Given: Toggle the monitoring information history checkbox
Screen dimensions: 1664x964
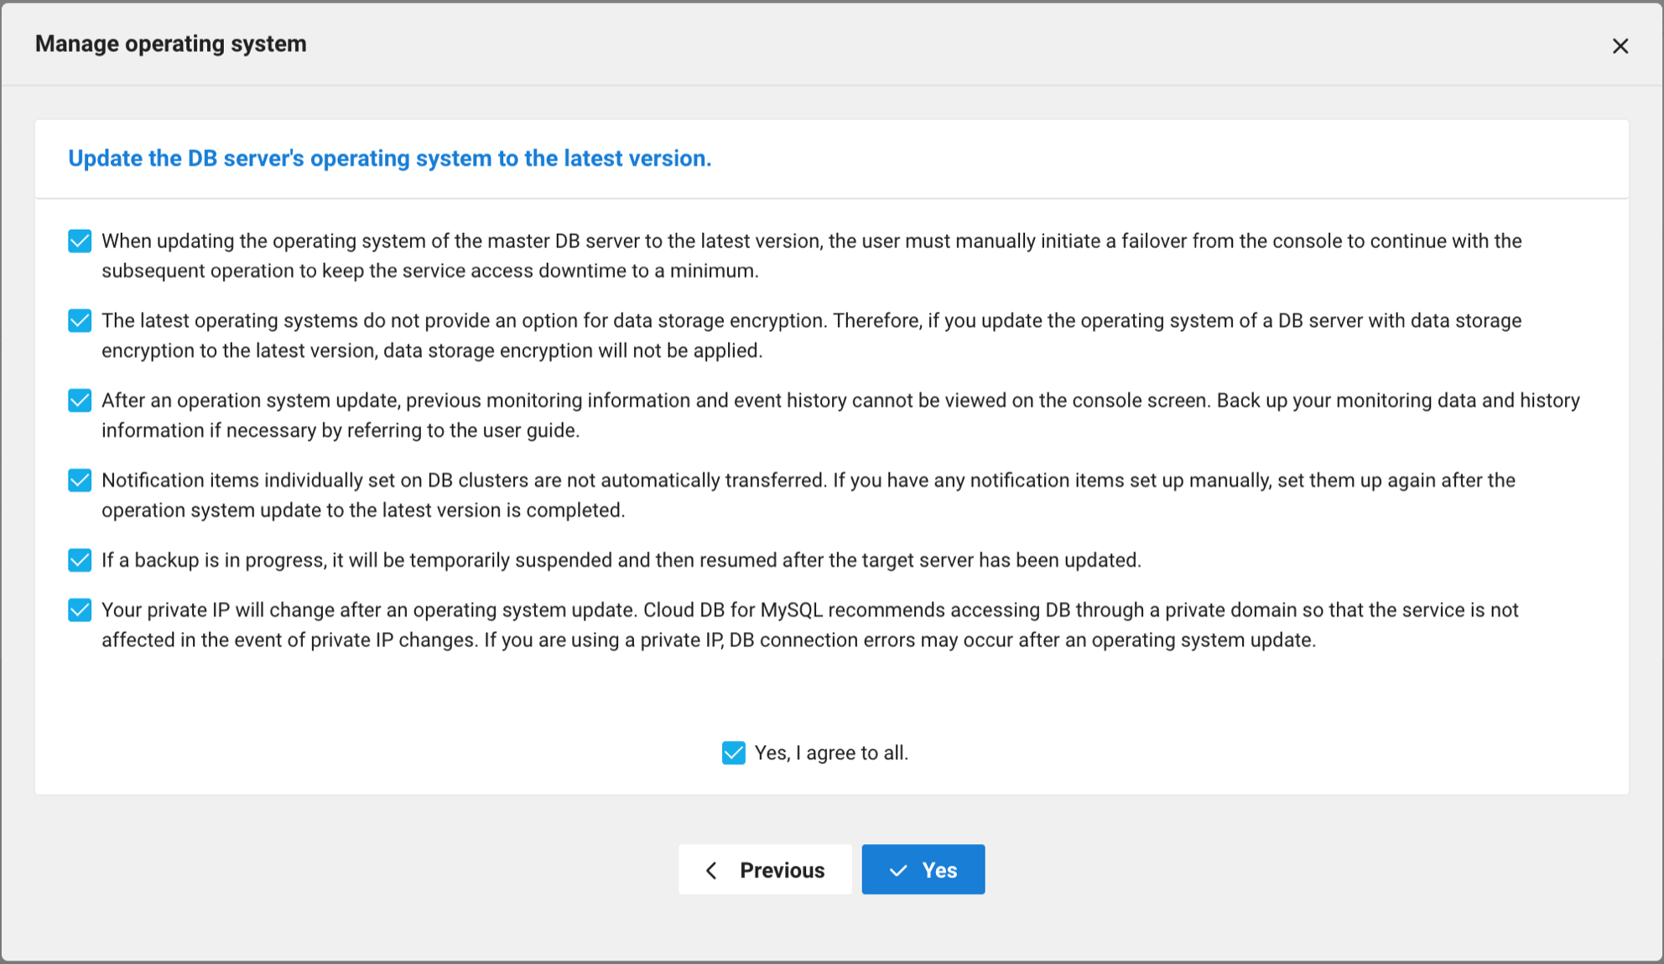Looking at the screenshot, I should coord(80,401).
